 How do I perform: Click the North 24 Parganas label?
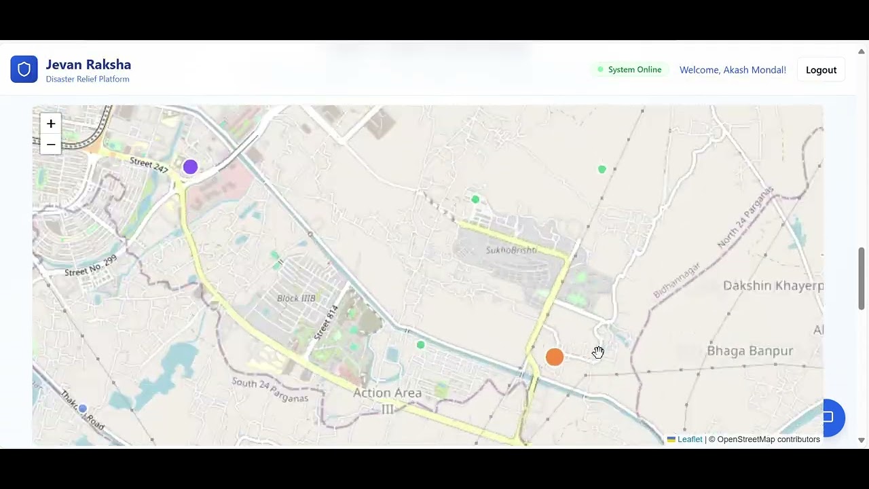(x=745, y=217)
